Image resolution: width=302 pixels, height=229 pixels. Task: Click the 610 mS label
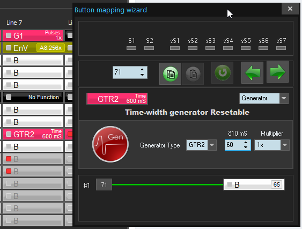pyautogui.click(x=238, y=134)
